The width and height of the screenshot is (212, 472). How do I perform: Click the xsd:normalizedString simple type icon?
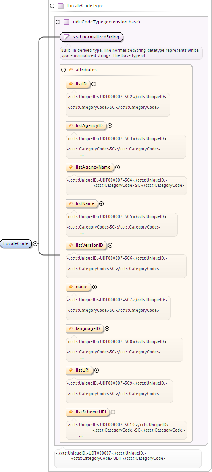point(67,37)
